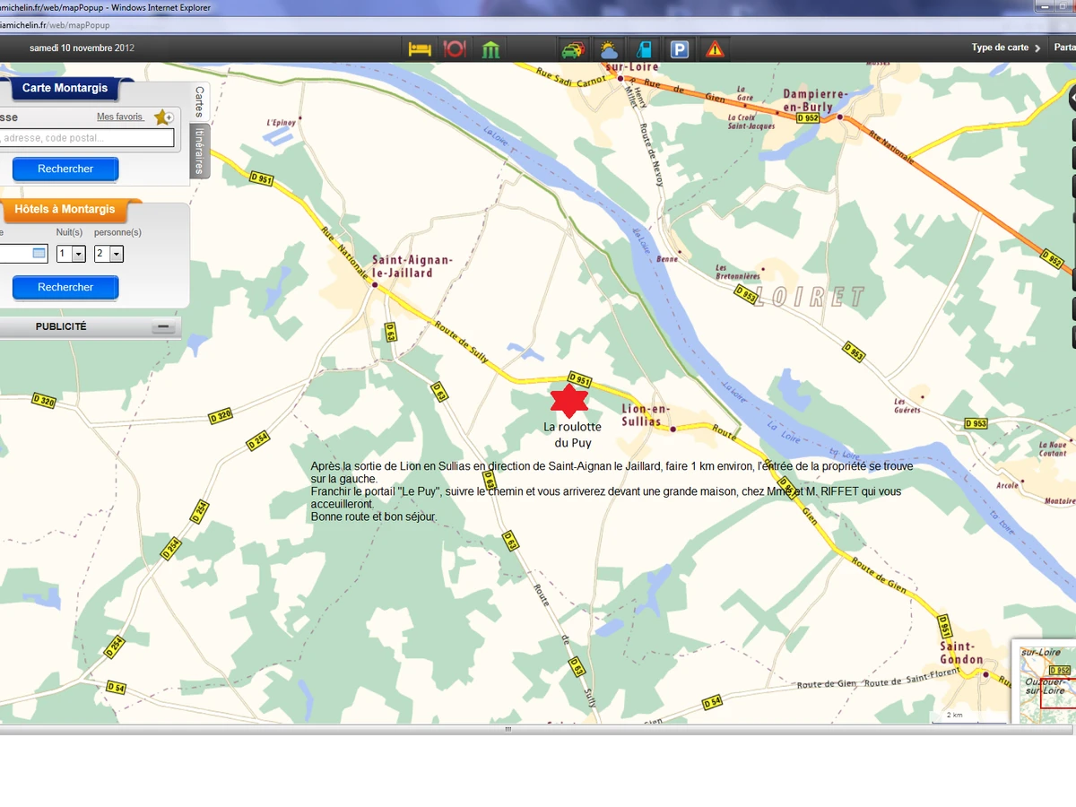Display traffic info with the cars icon
This screenshot has width=1076, height=807.
572,48
